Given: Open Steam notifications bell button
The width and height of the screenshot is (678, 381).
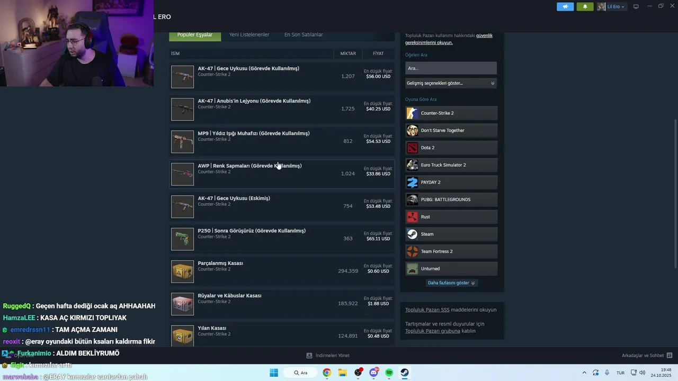Looking at the screenshot, I should pos(585,7).
